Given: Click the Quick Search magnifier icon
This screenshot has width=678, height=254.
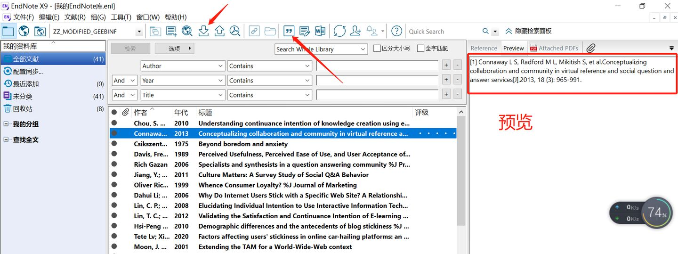Looking at the screenshot, I should [x=485, y=31].
